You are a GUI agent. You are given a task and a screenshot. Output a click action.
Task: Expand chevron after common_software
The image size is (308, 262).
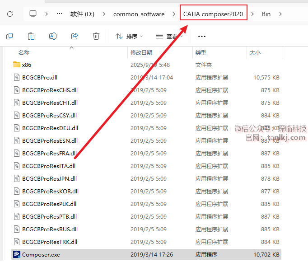click(173, 14)
